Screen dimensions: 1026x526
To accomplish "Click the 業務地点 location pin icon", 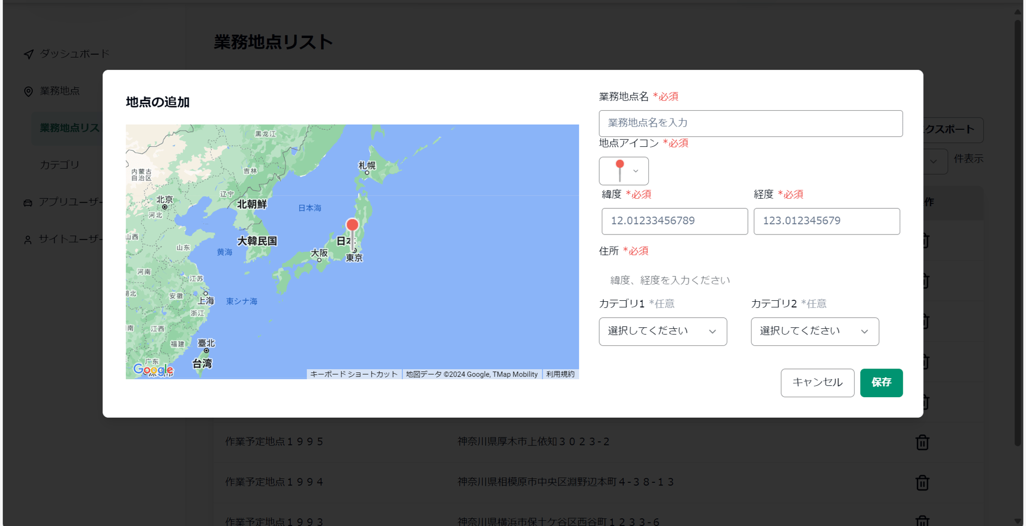I will point(28,91).
